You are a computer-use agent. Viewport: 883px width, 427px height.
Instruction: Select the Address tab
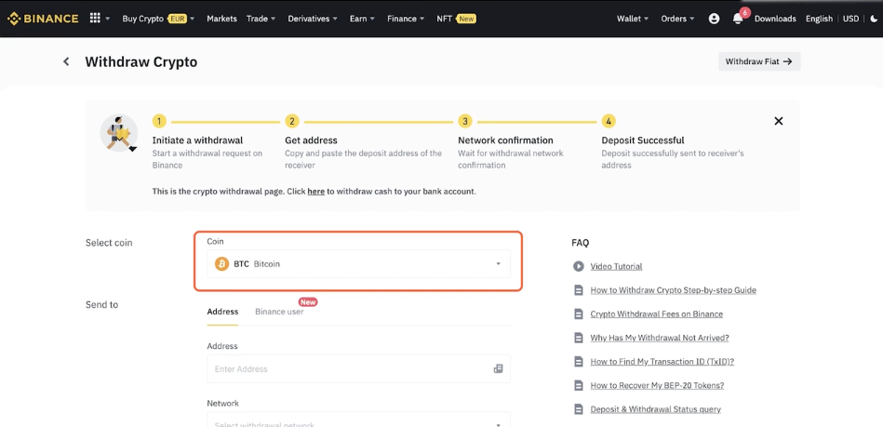tap(222, 312)
